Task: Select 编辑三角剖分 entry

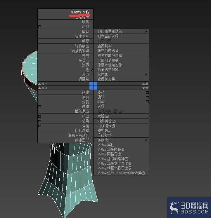Action: coord(78,135)
